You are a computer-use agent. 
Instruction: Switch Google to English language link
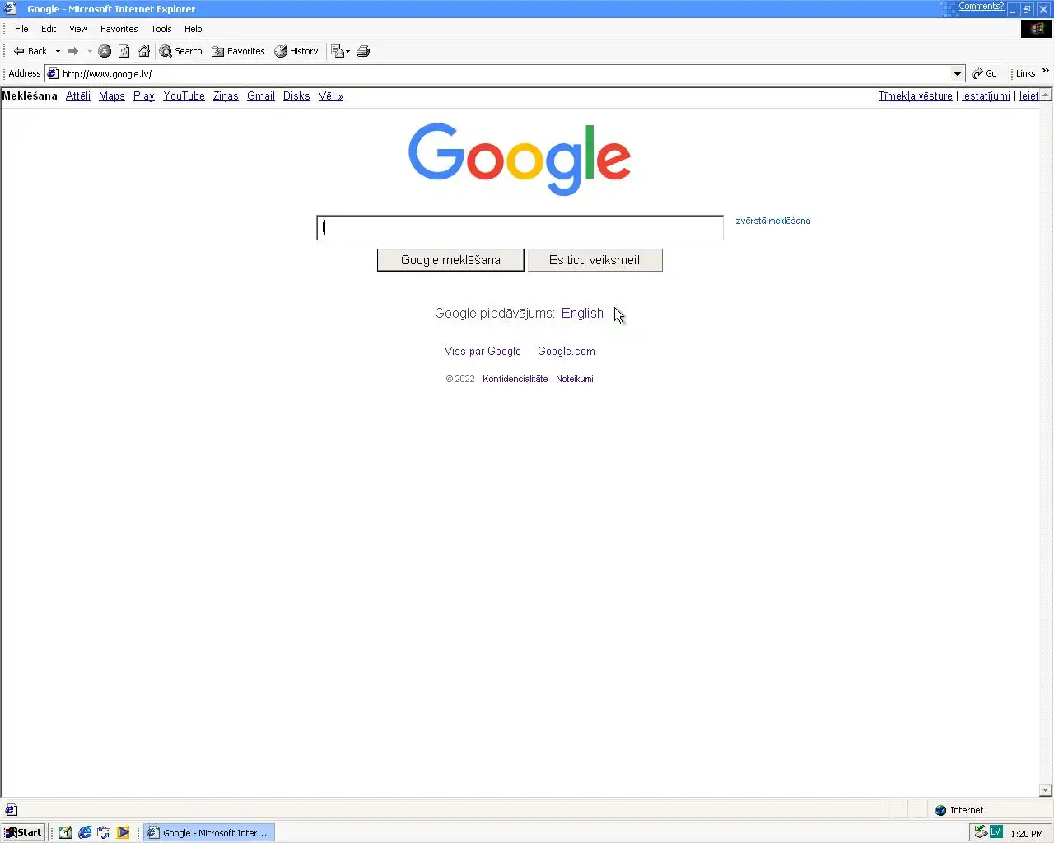[582, 313]
